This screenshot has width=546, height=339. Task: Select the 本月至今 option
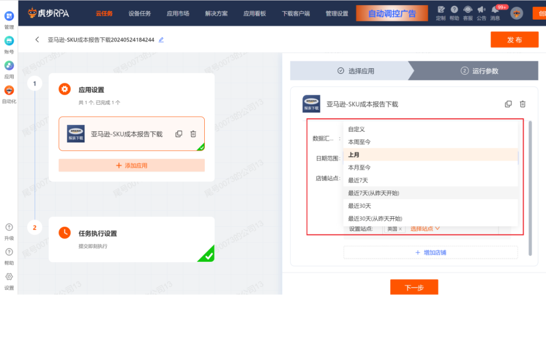click(430, 167)
